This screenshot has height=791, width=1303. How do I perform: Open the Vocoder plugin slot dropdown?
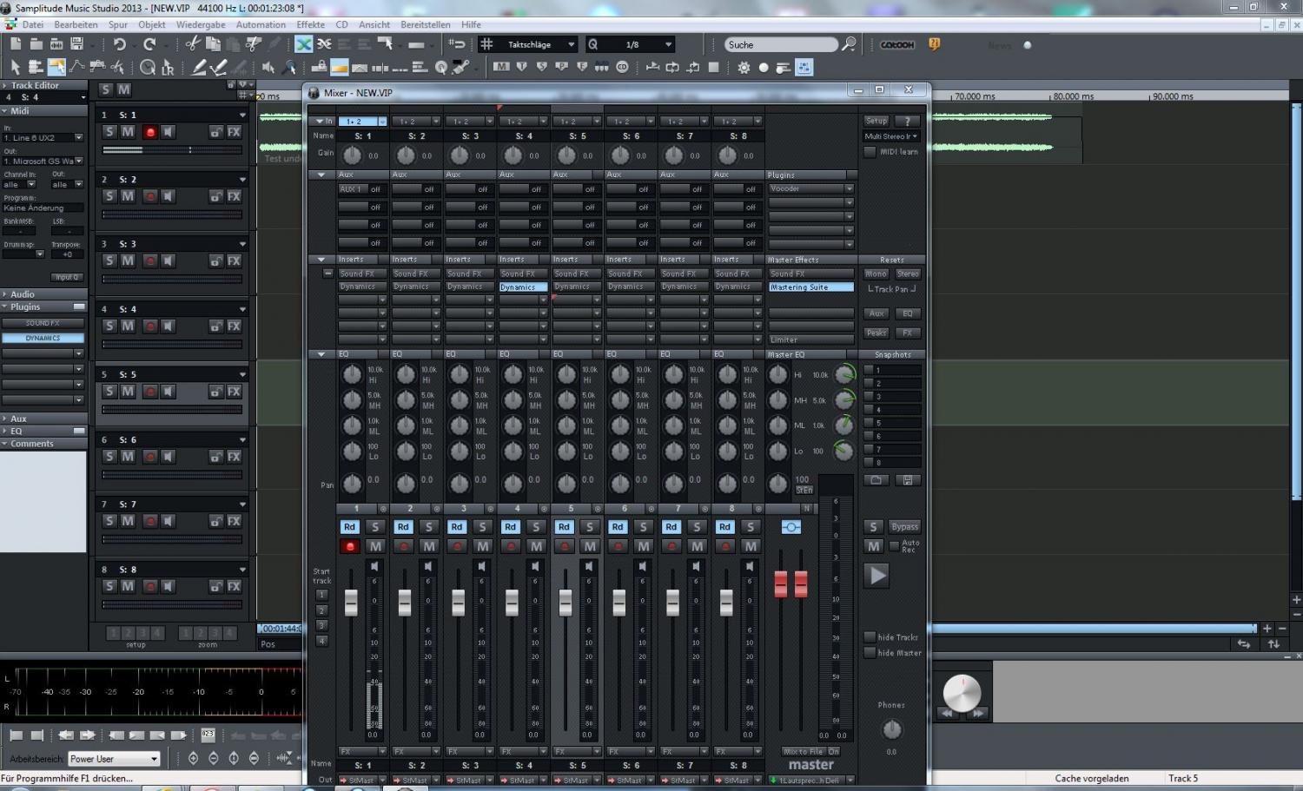pos(850,188)
